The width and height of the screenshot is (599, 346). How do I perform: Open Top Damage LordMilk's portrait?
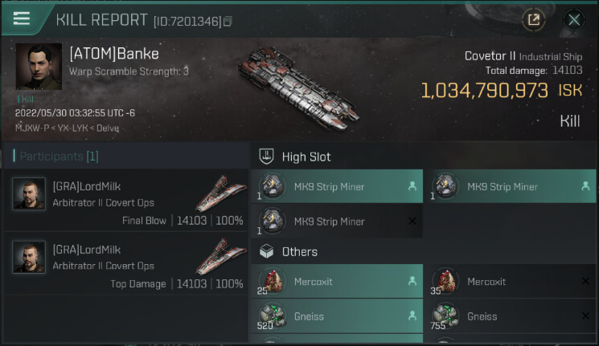[29, 257]
